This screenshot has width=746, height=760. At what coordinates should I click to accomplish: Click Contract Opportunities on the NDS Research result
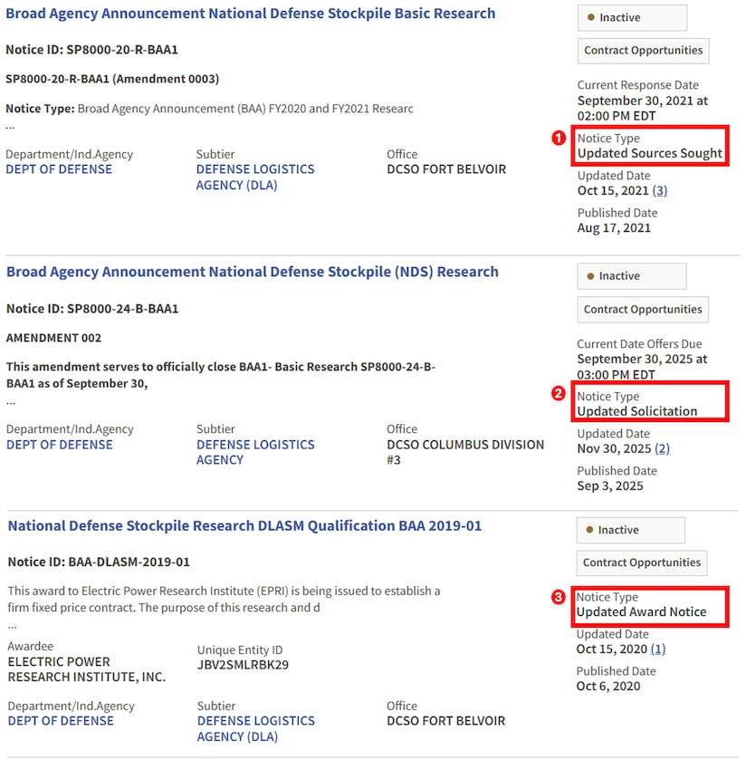[643, 310]
